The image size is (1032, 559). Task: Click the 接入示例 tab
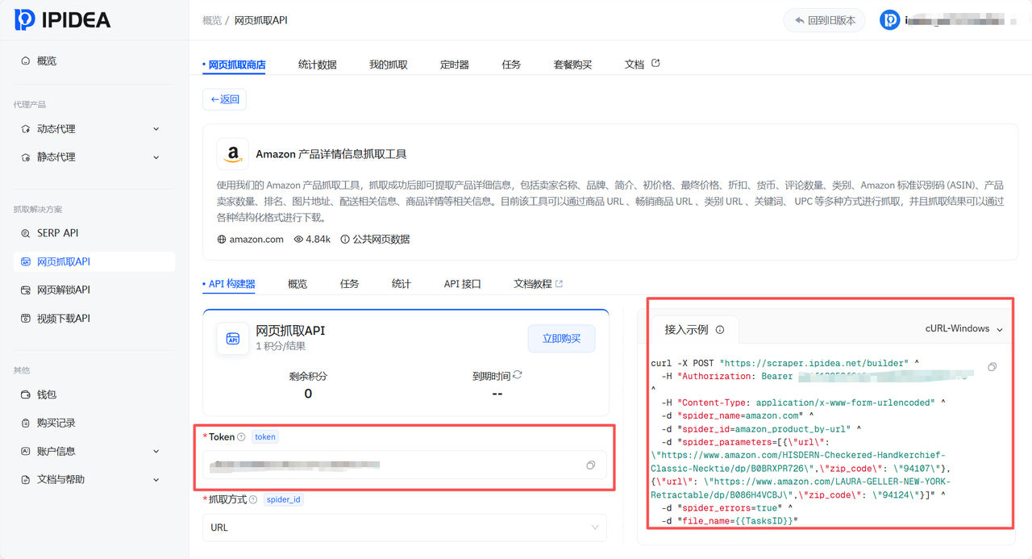(x=693, y=329)
